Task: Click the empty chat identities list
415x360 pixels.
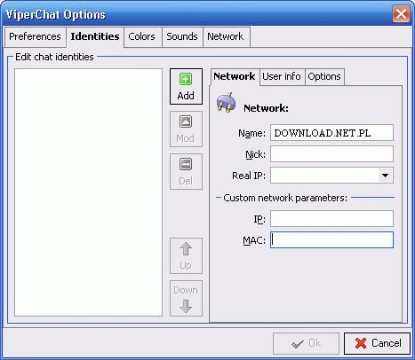Action: click(x=88, y=192)
